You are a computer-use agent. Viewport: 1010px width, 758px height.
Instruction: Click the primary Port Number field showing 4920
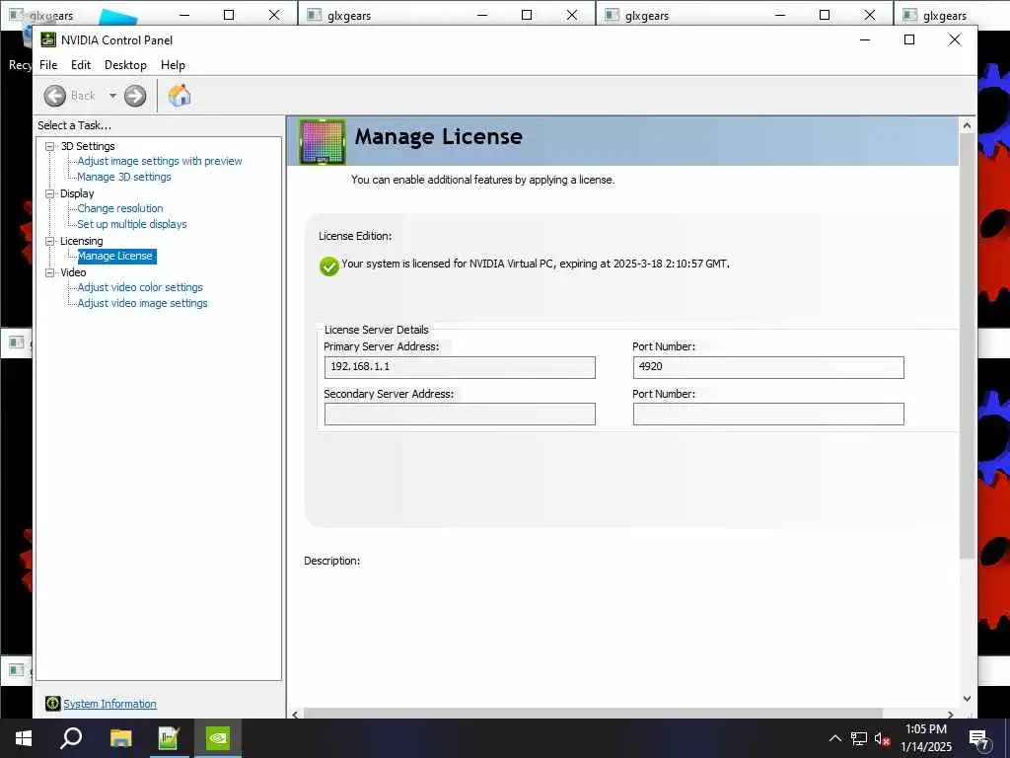(768, 367)
